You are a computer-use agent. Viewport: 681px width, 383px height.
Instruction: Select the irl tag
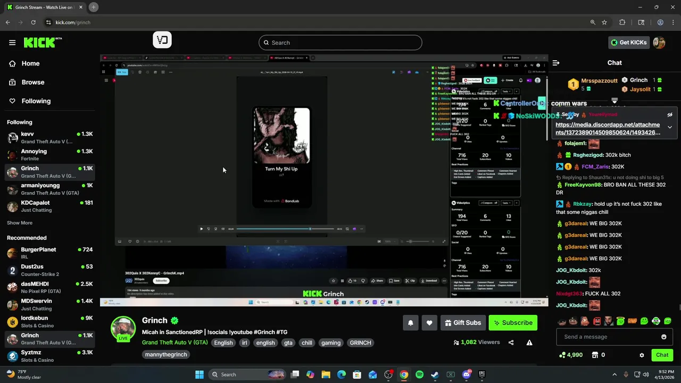[245, 343]
